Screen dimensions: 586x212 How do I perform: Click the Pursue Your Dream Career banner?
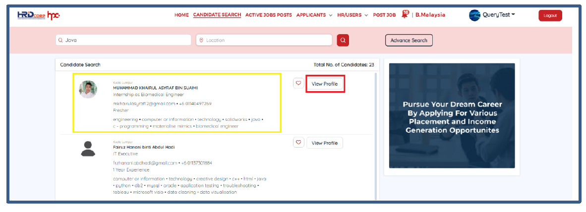452,116
